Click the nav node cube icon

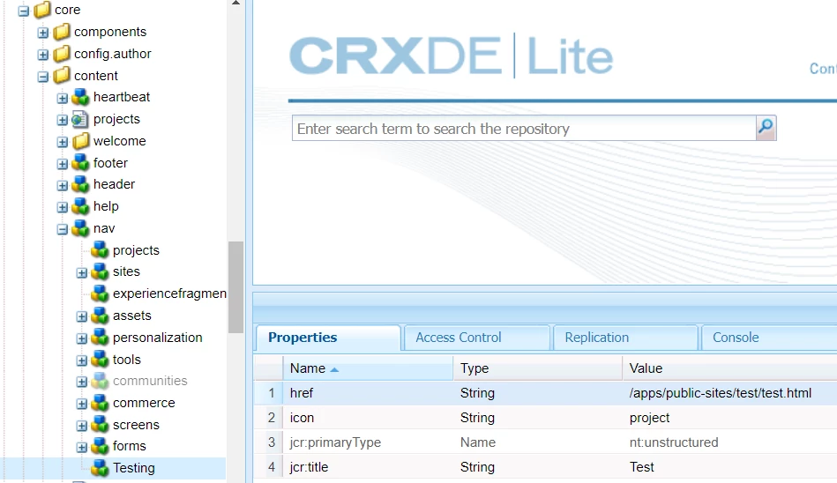[80, 228]
